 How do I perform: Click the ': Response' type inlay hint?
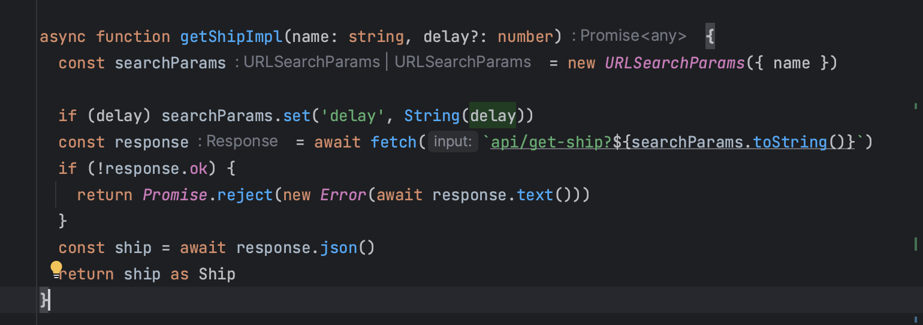coord(237,142)
